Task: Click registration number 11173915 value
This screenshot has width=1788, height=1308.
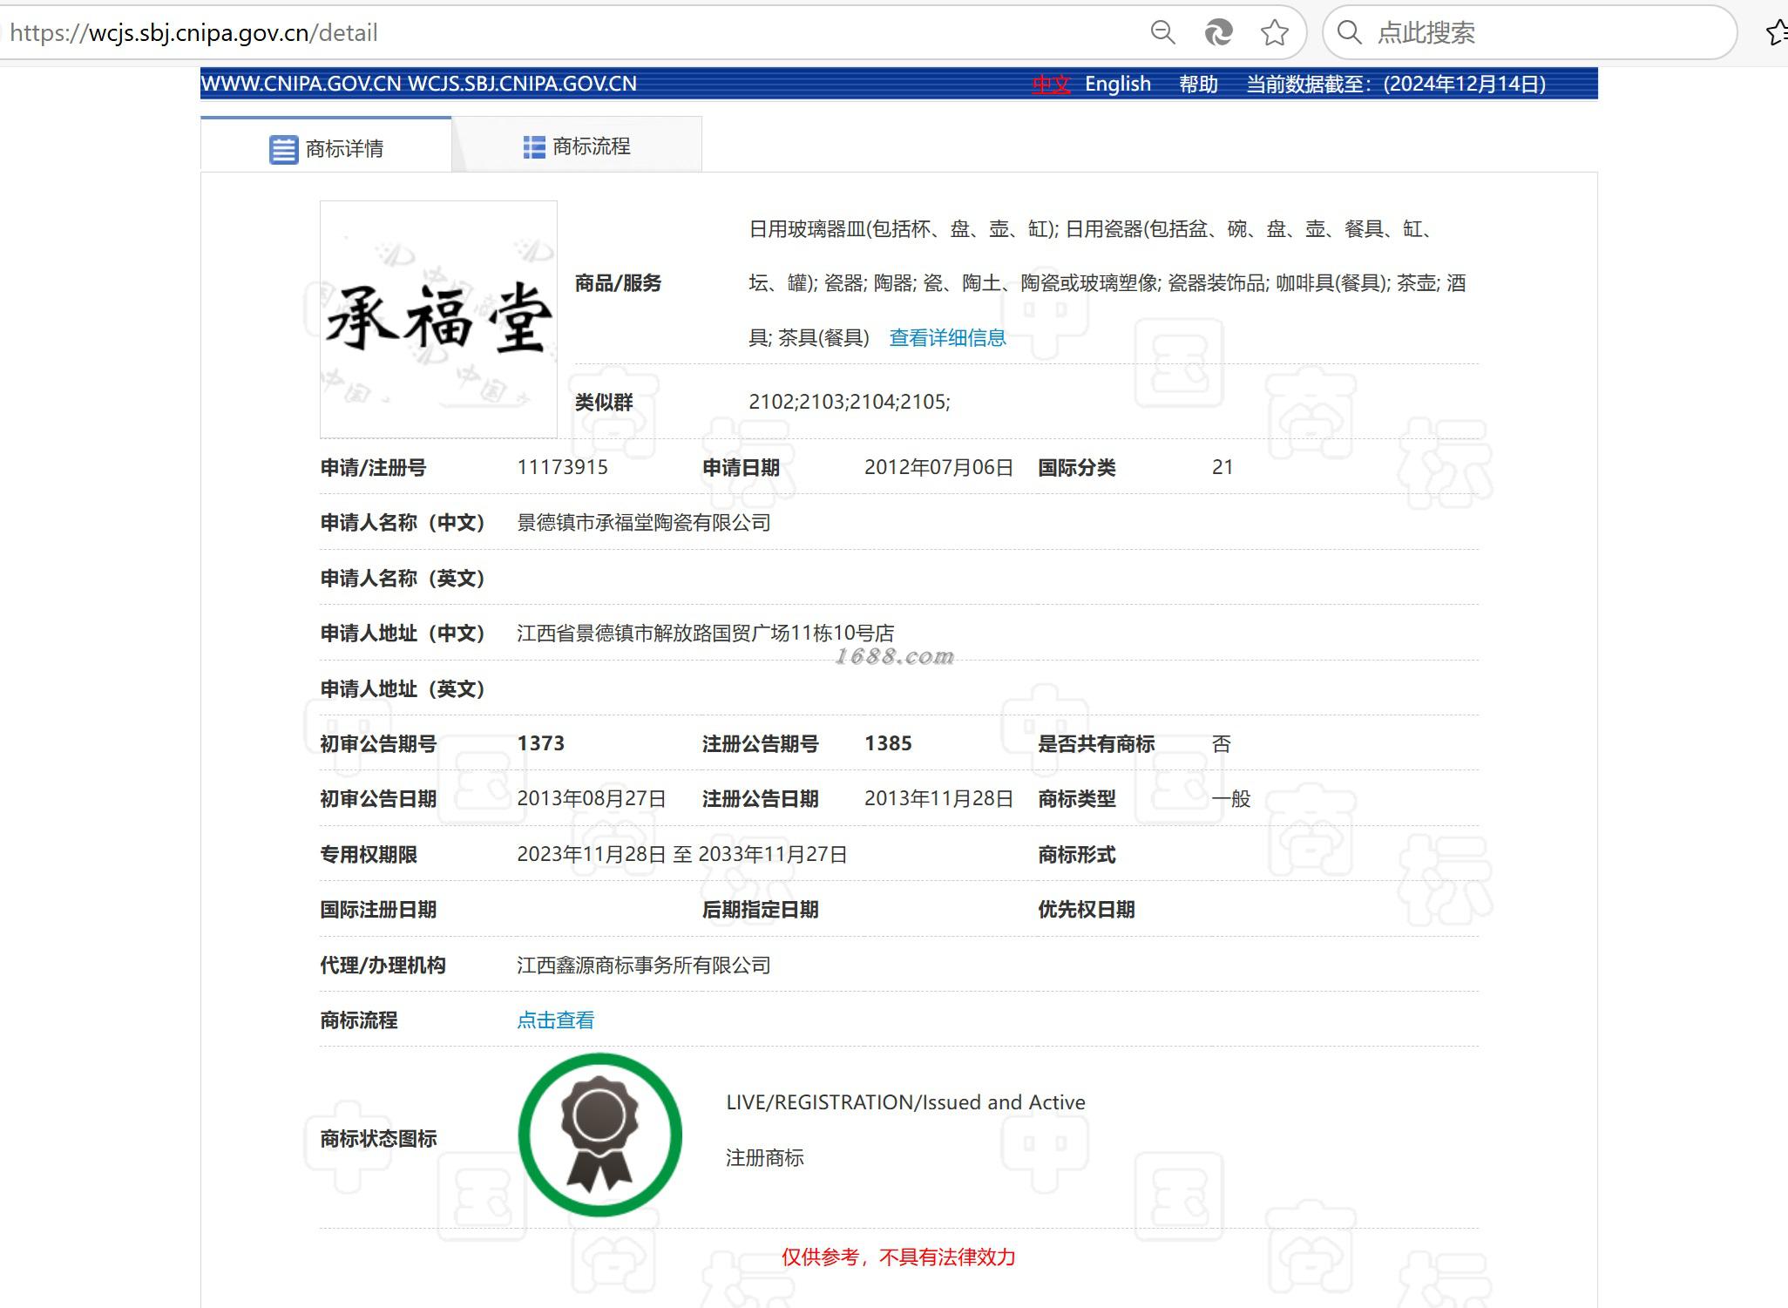Action: tap(562, 467)
